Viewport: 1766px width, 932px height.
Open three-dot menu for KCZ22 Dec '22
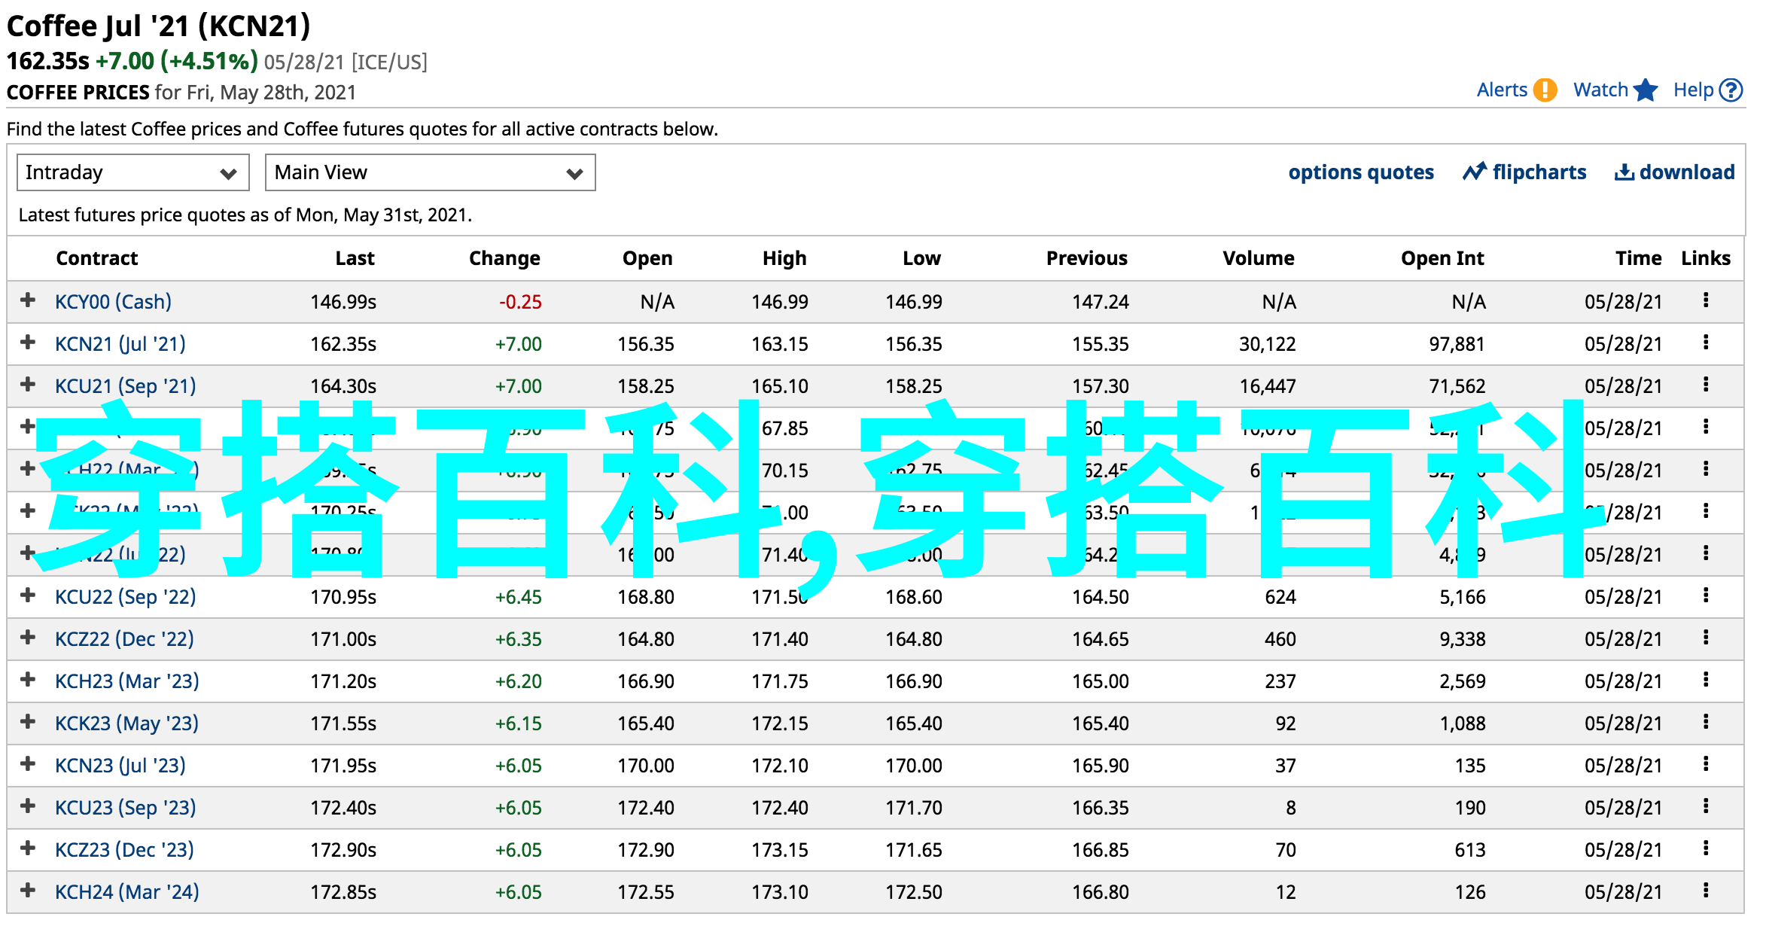[1705, 638]
